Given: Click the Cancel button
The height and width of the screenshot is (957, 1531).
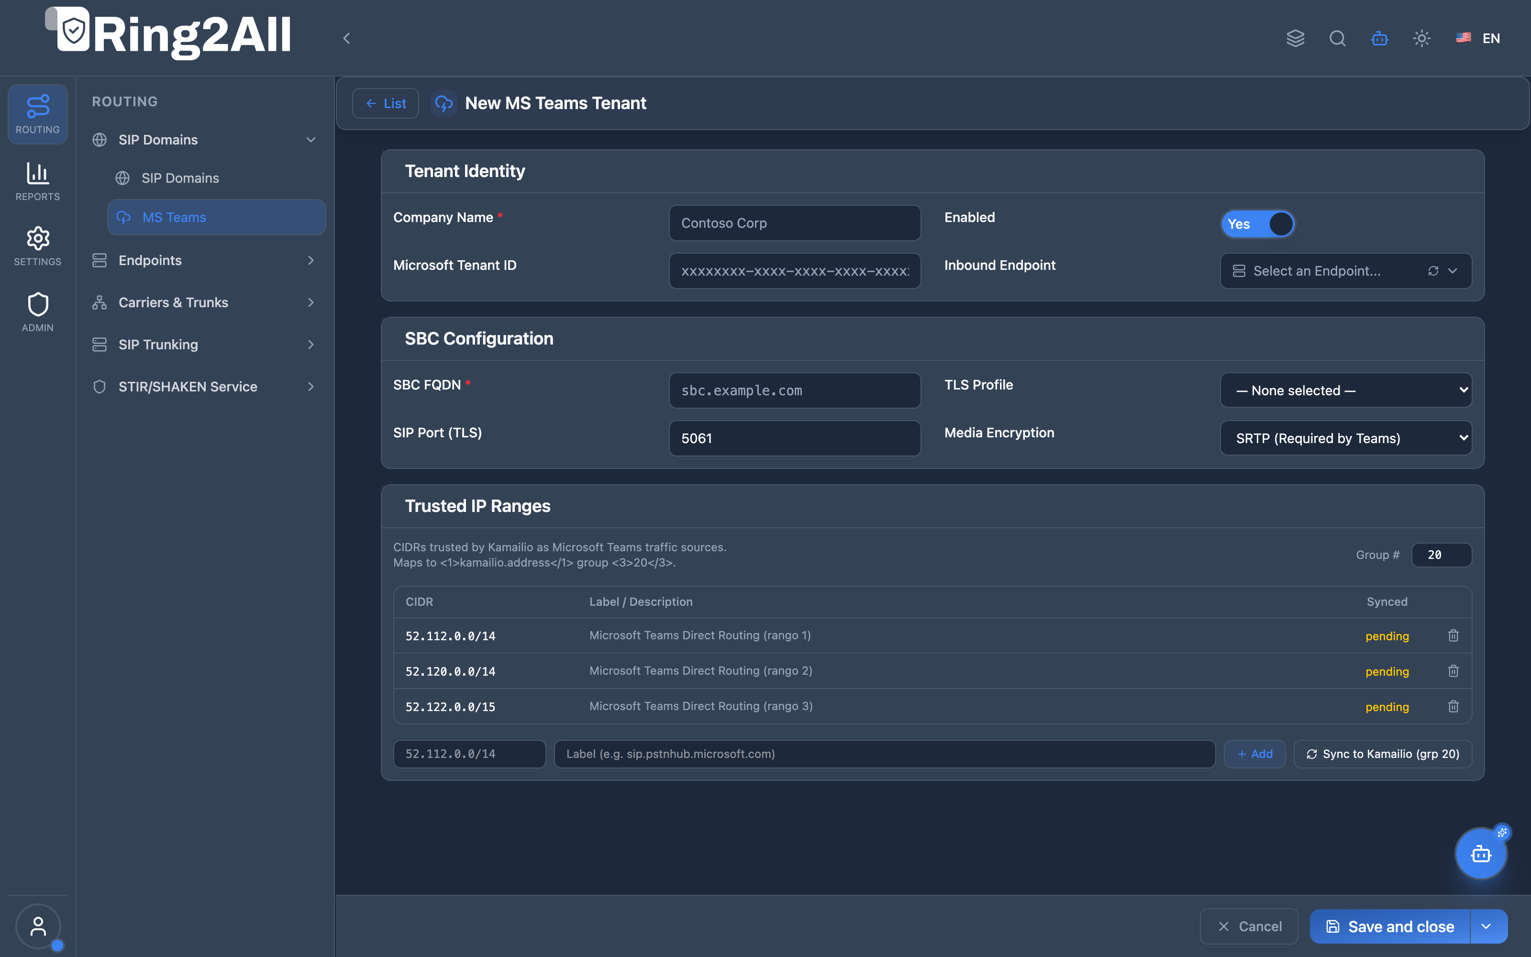Looking at the screenshot, I should click(x=1249, y=927).
